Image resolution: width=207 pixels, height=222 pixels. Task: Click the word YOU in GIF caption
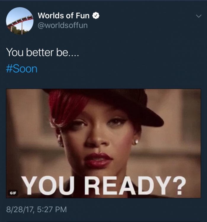48,186
